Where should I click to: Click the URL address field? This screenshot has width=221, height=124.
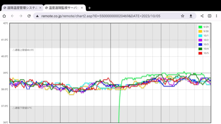point(101,16)
